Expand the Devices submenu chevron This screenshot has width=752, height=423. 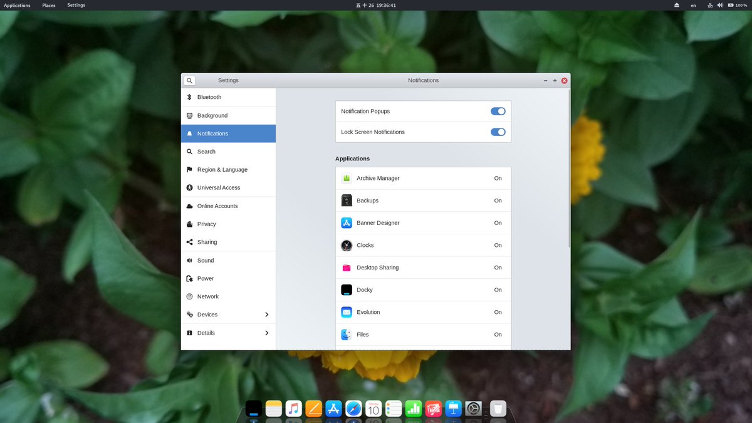click(266, 315)
